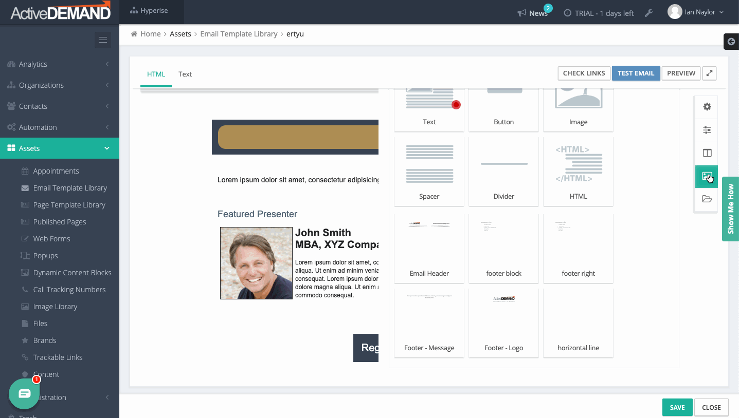Click the CHECK LINKS button

pos(584,73)
